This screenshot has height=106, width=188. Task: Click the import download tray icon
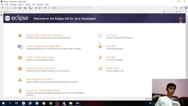(20, 80)
